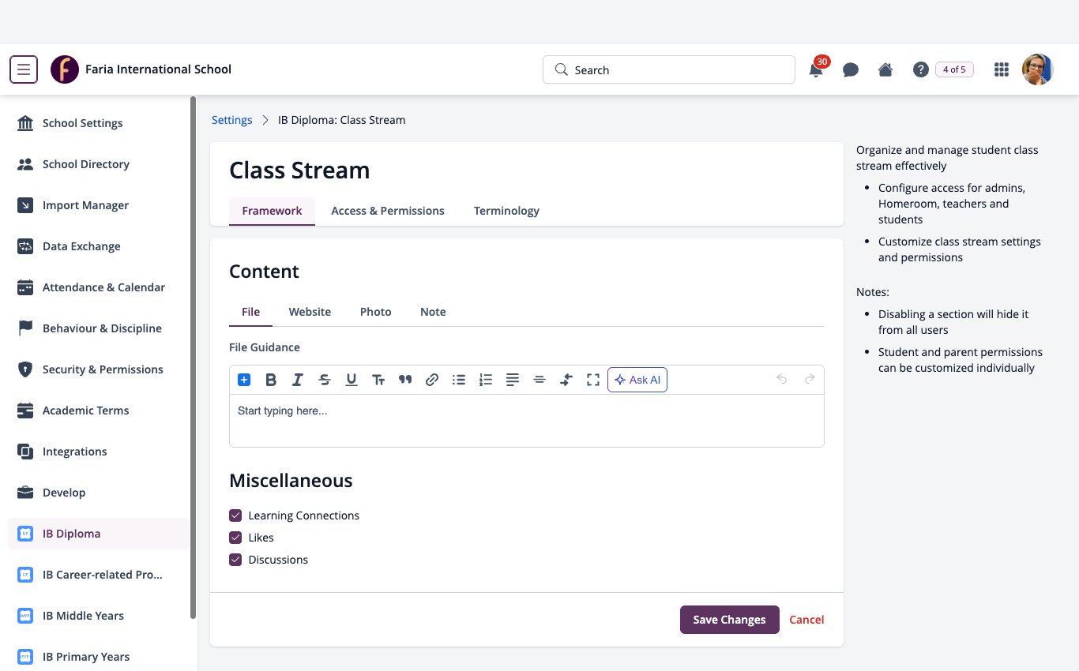
Task: Open Behaviour & Discipline in sidebar
Action: coord(99,328)
